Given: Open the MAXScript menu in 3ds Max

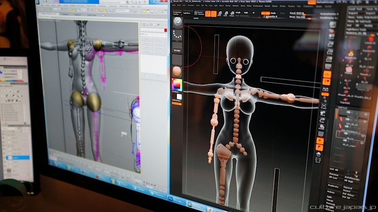Looking at the screenshot, I should 124,6.
